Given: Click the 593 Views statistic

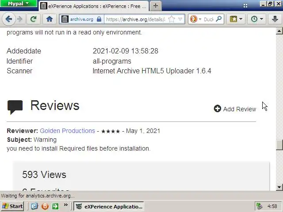Looking at the screenshot, I should pyautogui.click(x=44, y=175).
